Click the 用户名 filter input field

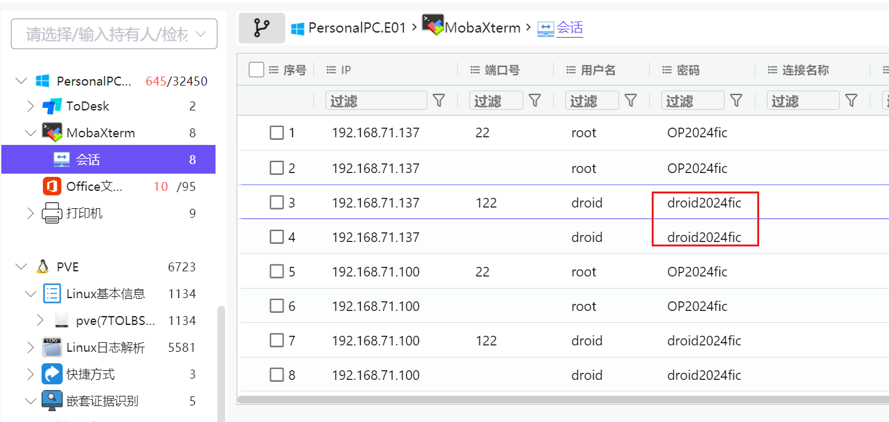pos(592,100)
